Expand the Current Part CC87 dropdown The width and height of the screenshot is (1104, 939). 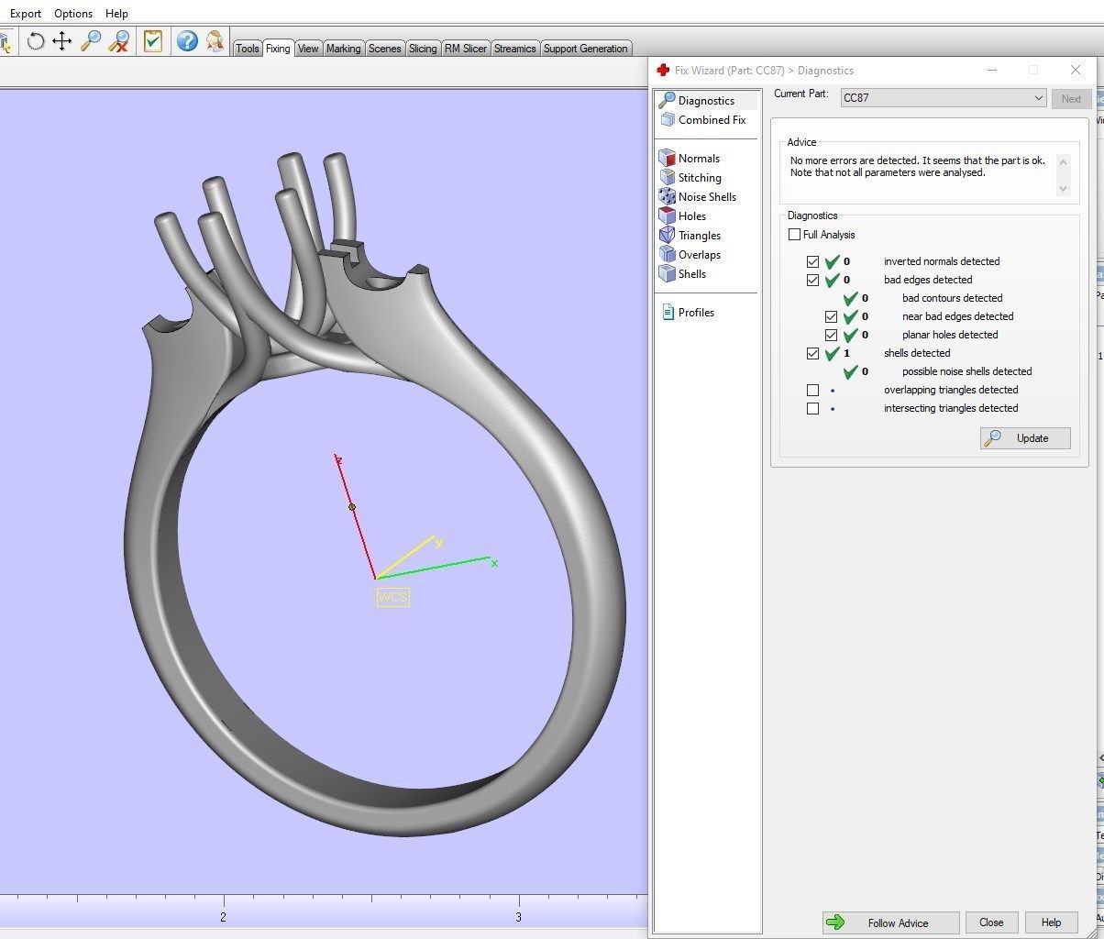coord(944,98)
